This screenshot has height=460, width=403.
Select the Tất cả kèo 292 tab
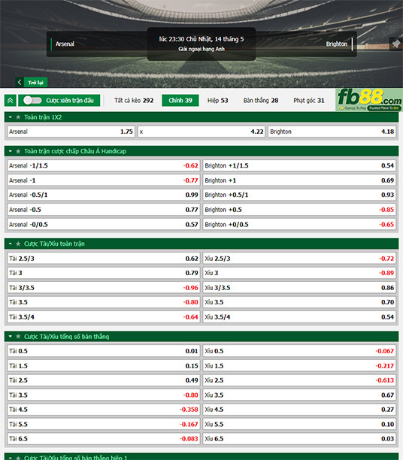(x=134, y=100)
